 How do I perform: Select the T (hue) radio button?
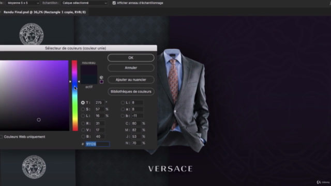[83, 103]
